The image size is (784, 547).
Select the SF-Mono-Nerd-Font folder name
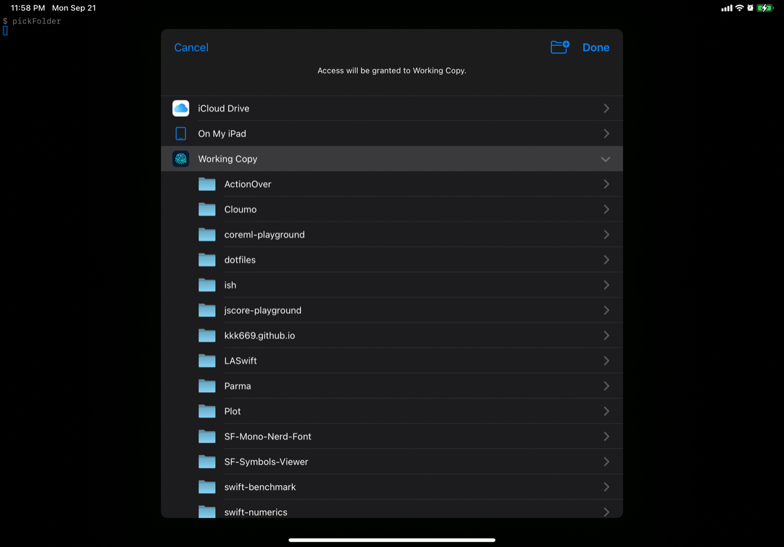click(268, 437)
